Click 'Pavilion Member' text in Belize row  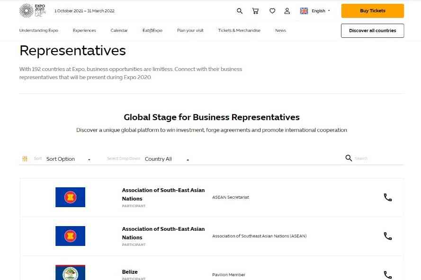[228, 275]
